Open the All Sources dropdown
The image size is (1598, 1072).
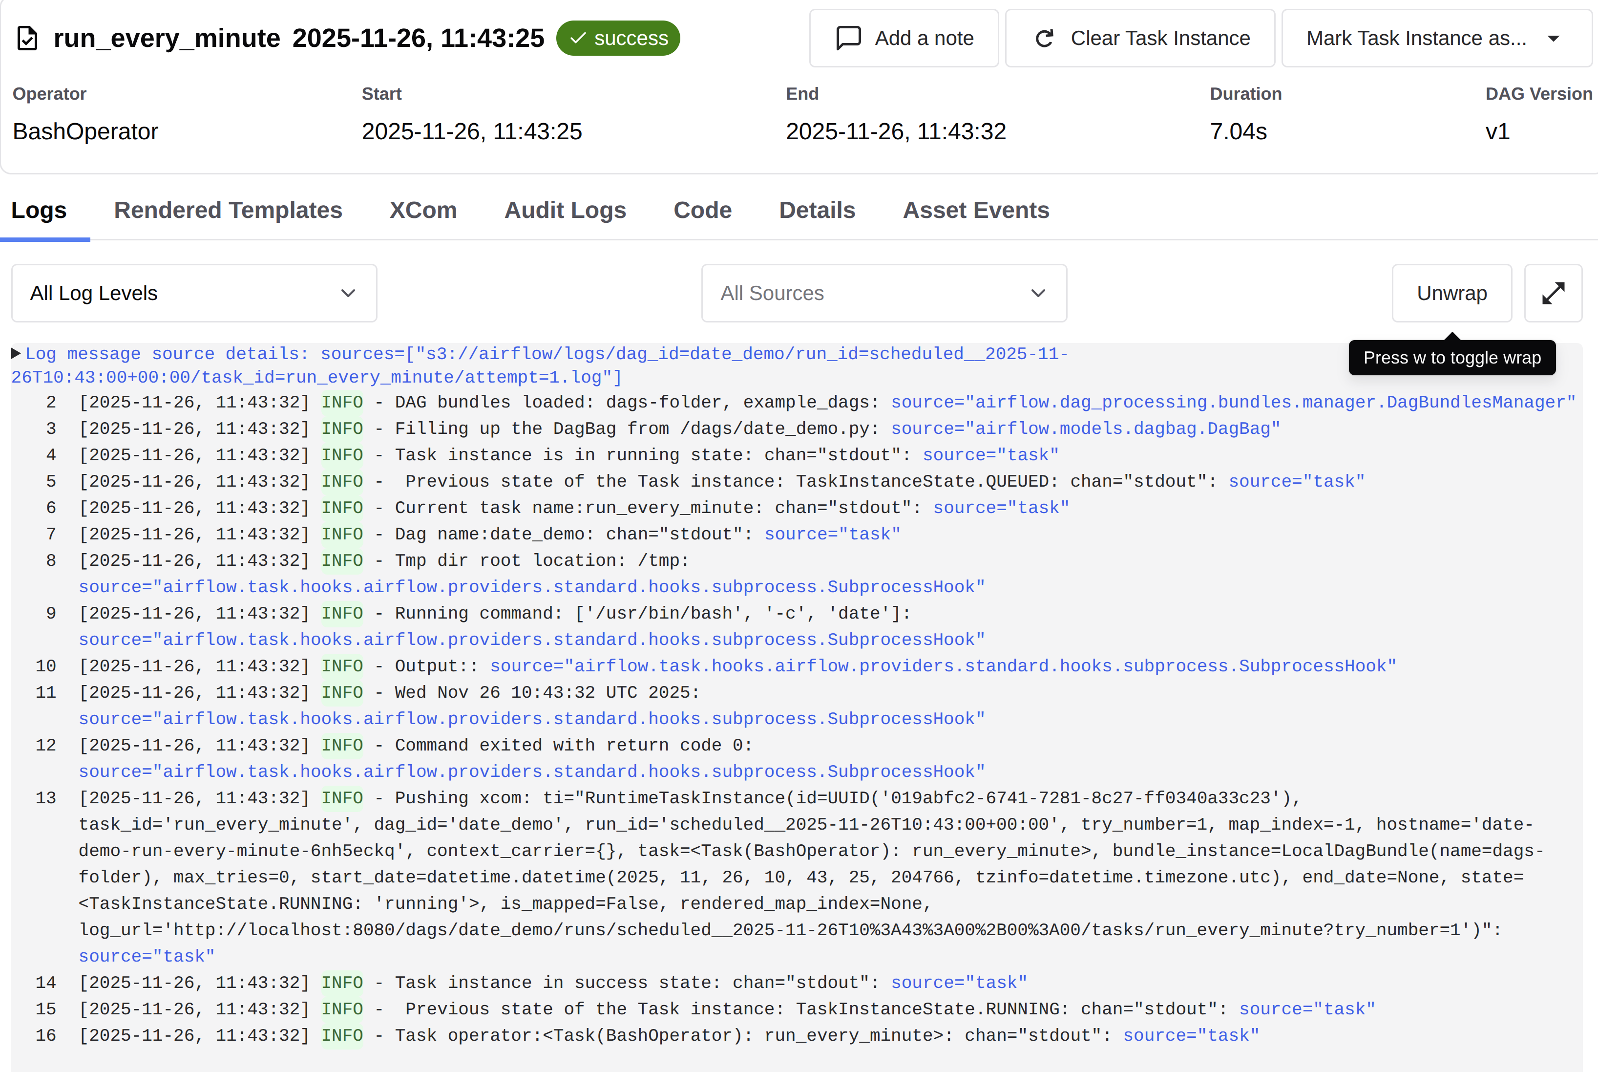pos(883,293)
